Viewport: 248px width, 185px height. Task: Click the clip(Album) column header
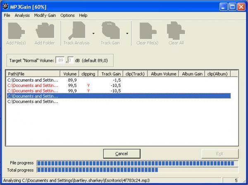click(x=218, y=74)
